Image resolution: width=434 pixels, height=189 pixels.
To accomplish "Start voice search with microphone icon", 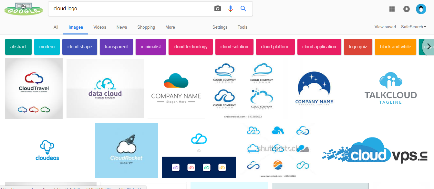I will [x=231, y=9].
